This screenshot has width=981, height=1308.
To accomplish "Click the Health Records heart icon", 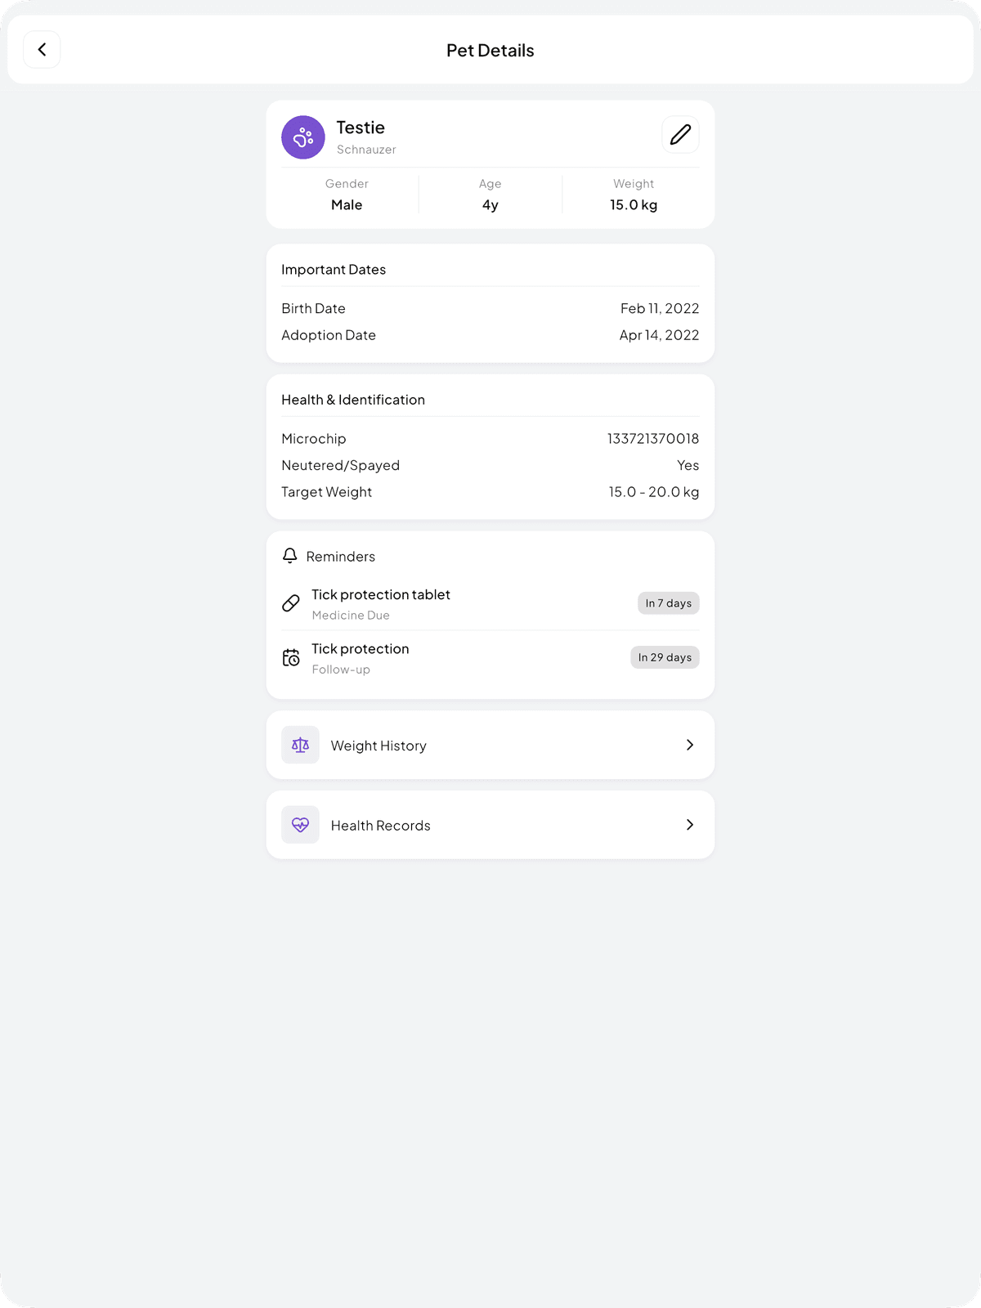I will click(300, 824).
